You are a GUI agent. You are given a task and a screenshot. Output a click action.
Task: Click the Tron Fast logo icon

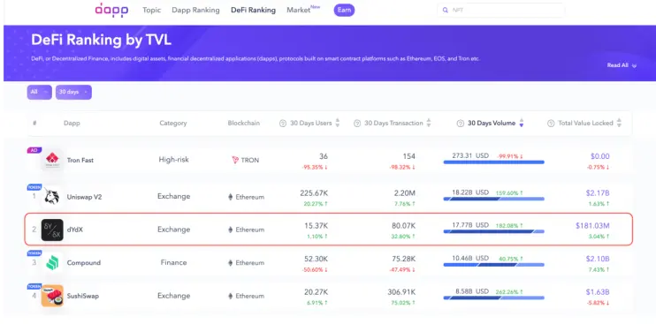tap(52, 160)
